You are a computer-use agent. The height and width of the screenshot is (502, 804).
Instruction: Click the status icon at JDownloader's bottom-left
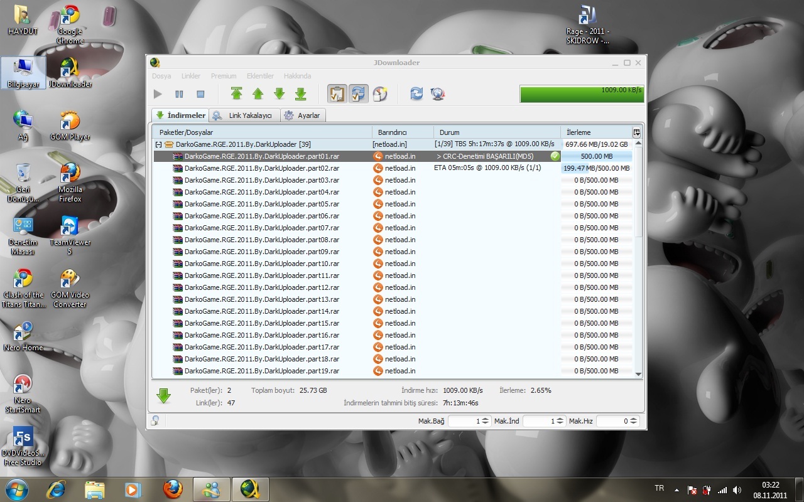click(155, 421)
